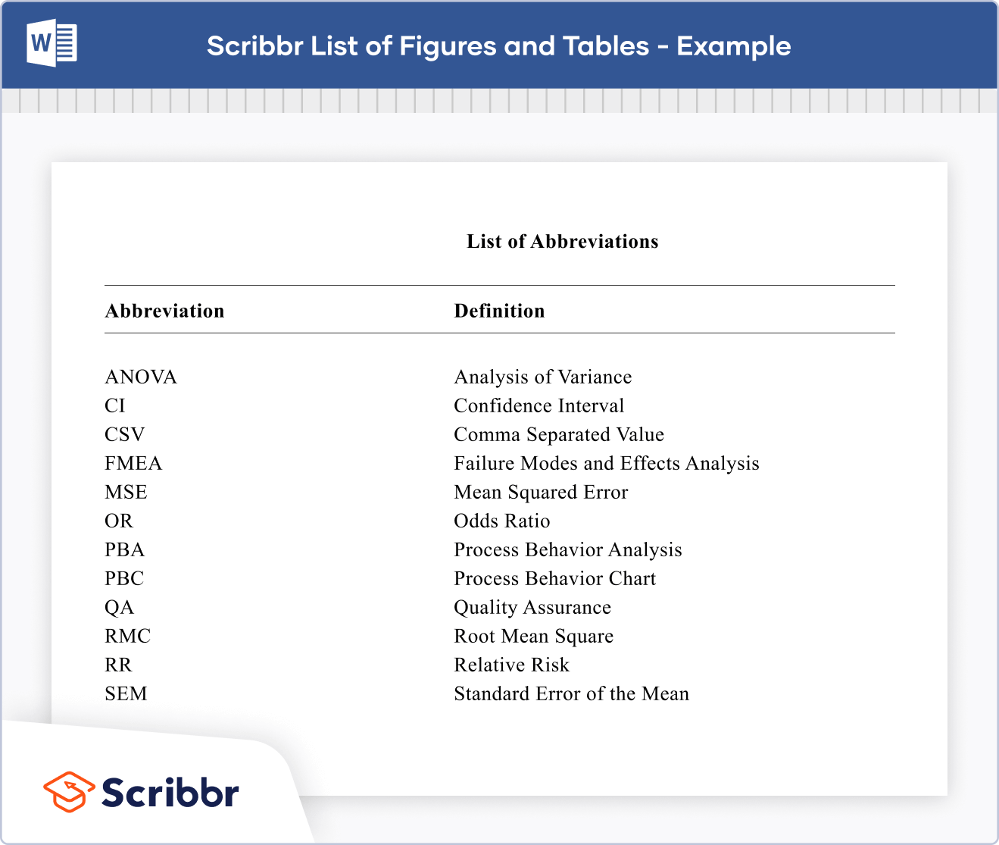Click 'Relative Risk' definition text
The height and width of the screenshot is (845, 999).
tap(511, 665)
